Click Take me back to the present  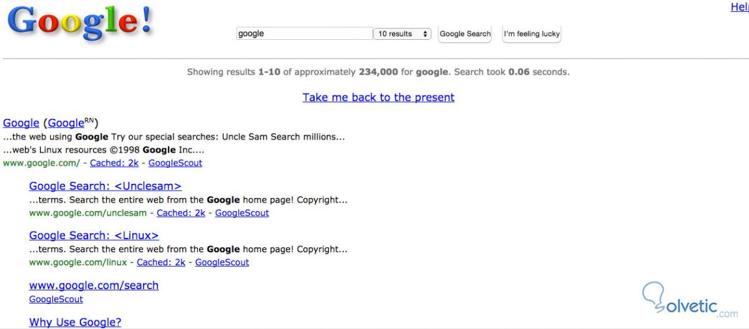coord(378,97)
